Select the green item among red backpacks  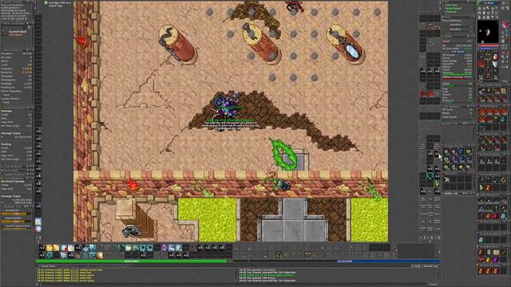click(496, 119)
